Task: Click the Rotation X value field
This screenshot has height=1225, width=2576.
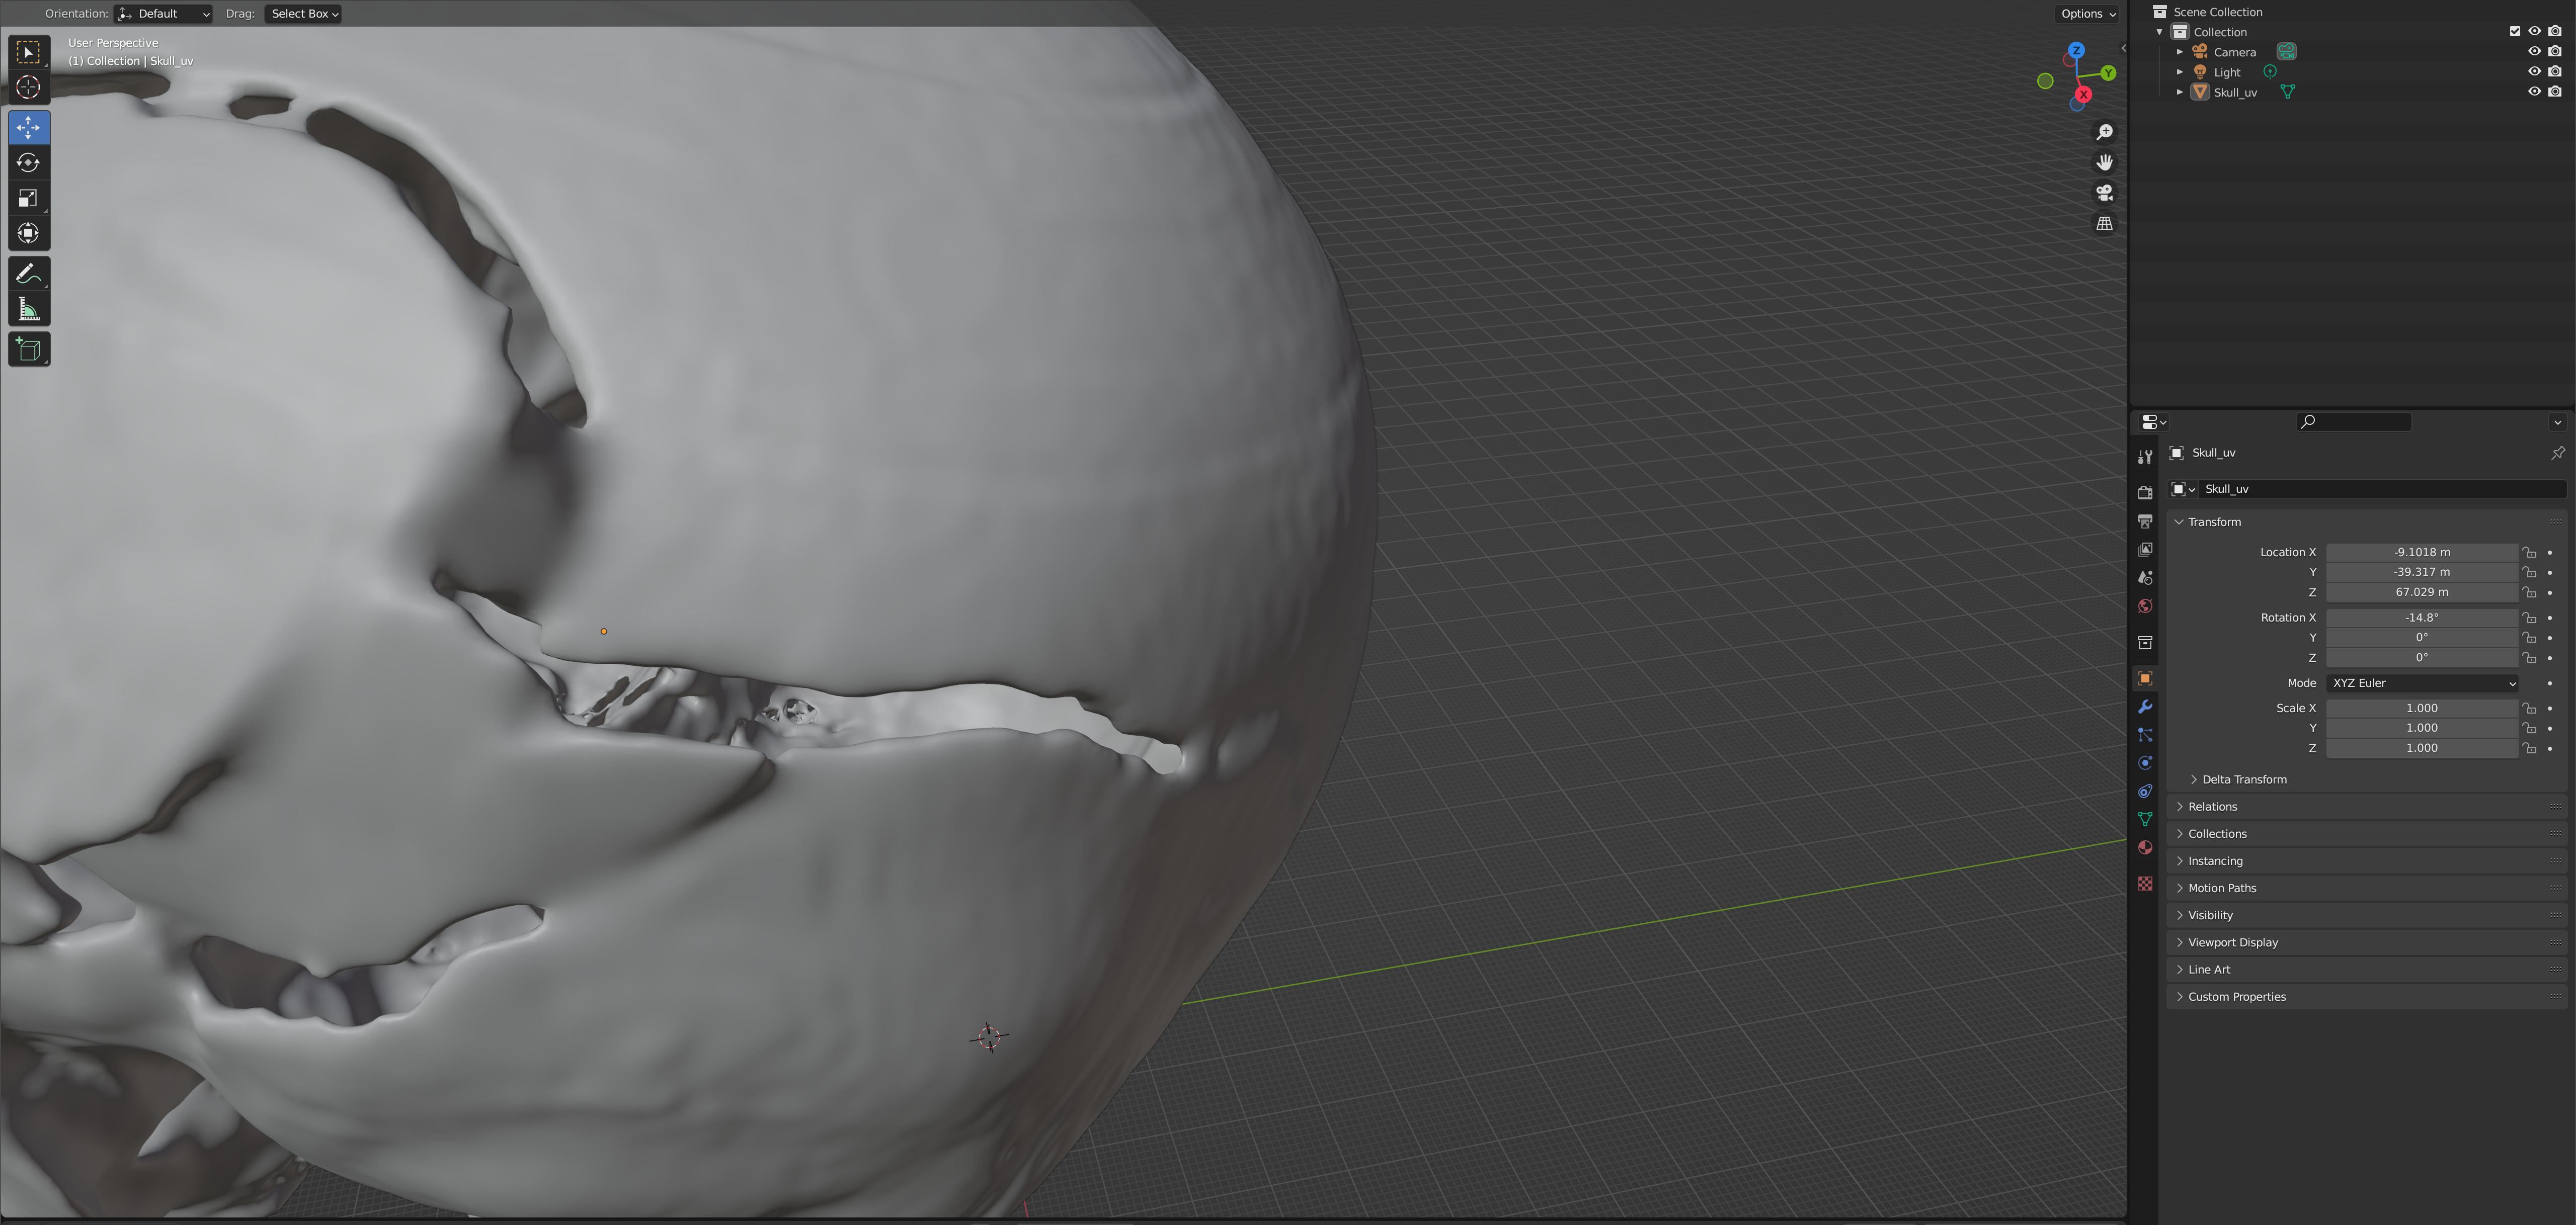Action: [x=2421, y=618]
